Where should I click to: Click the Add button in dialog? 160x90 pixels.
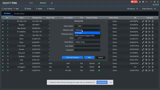pos(89,57)
